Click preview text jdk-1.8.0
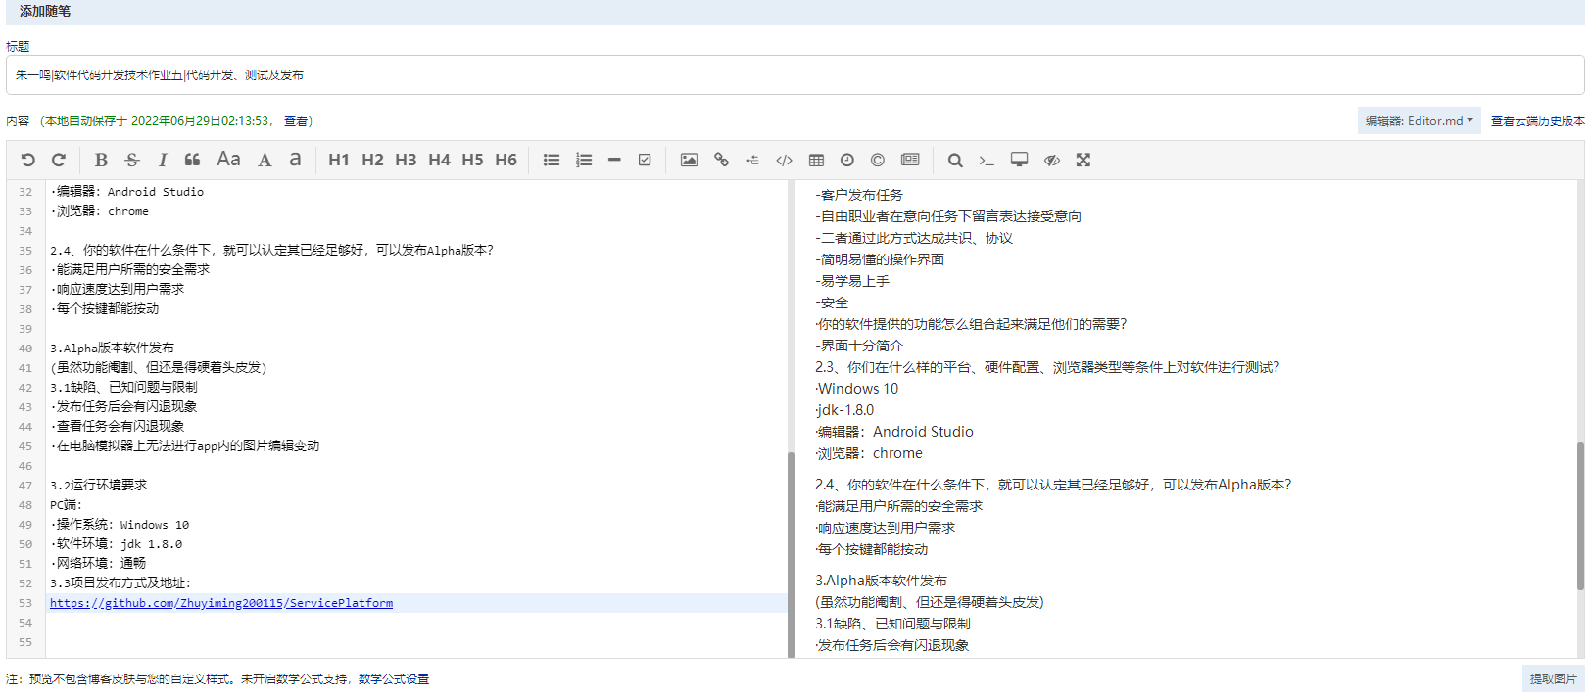Screen dimensions: 1589x698 click(844, 410)
